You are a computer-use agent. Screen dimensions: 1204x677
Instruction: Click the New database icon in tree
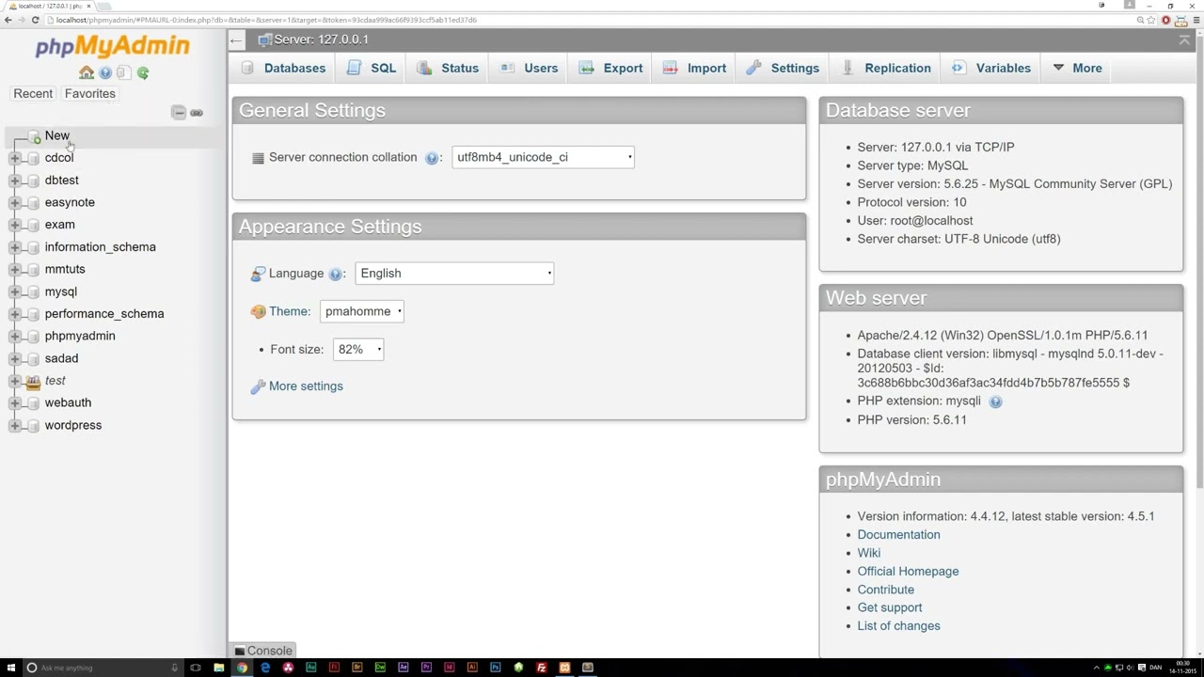[34, 136]
